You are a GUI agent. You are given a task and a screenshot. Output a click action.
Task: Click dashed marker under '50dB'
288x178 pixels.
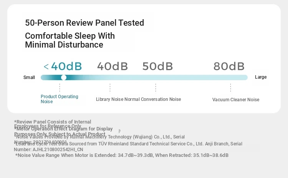coord(156,88)
